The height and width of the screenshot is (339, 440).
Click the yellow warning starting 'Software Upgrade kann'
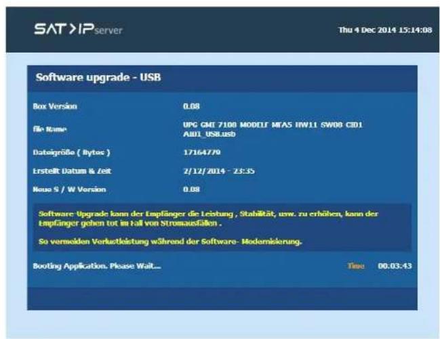pos(209,219)
